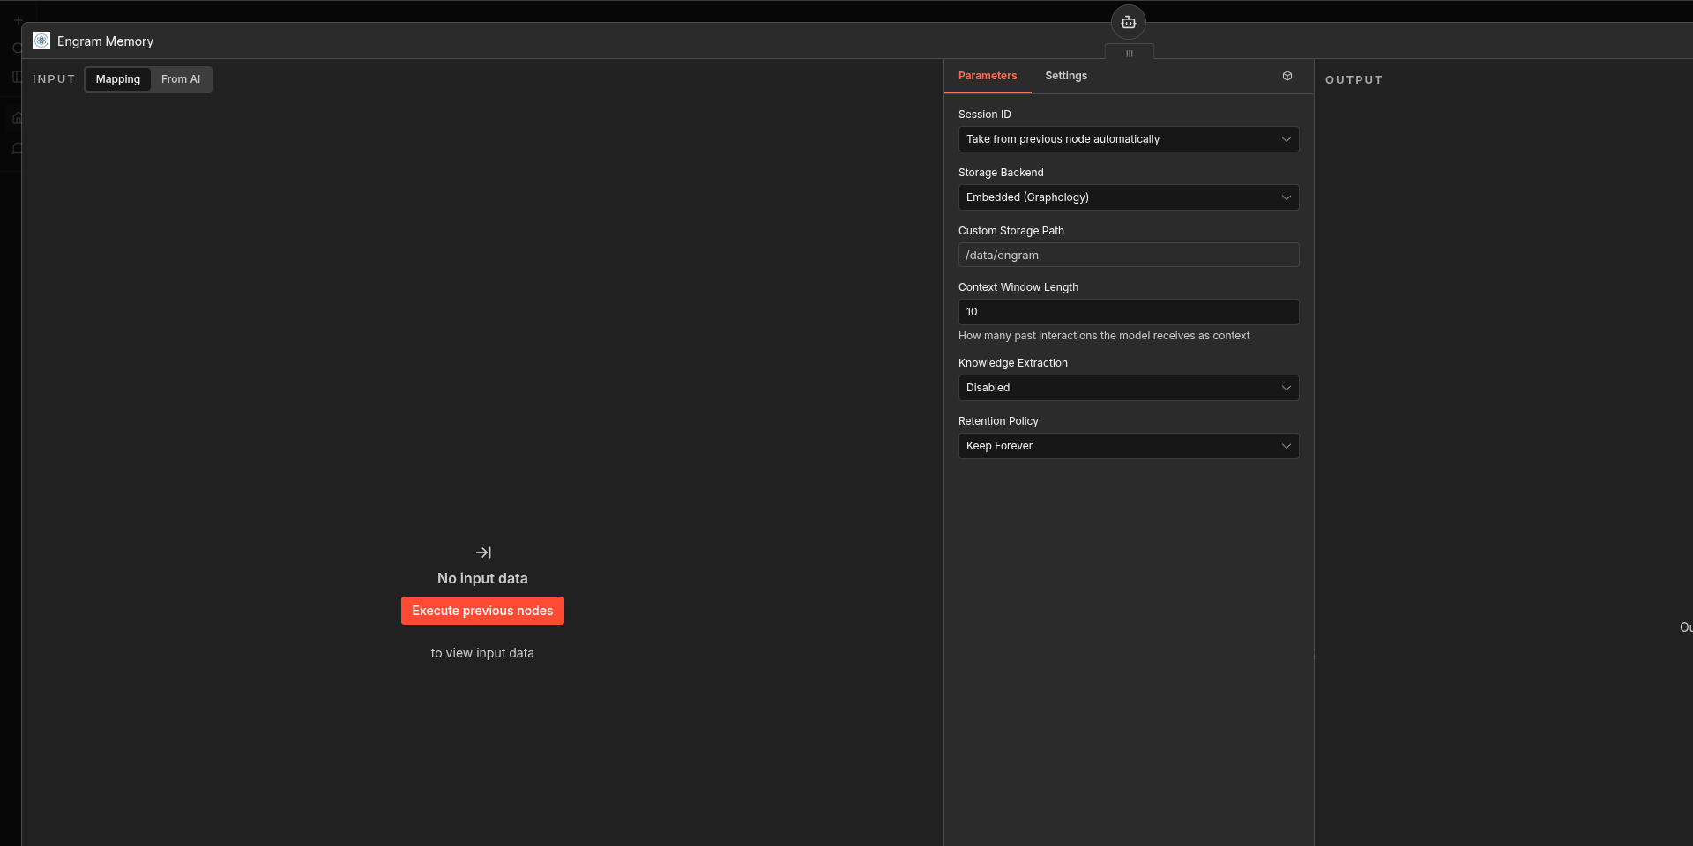Open Home from the background sidebar
The height and width of the screenshot is (846, 1693).
(18, 118)
